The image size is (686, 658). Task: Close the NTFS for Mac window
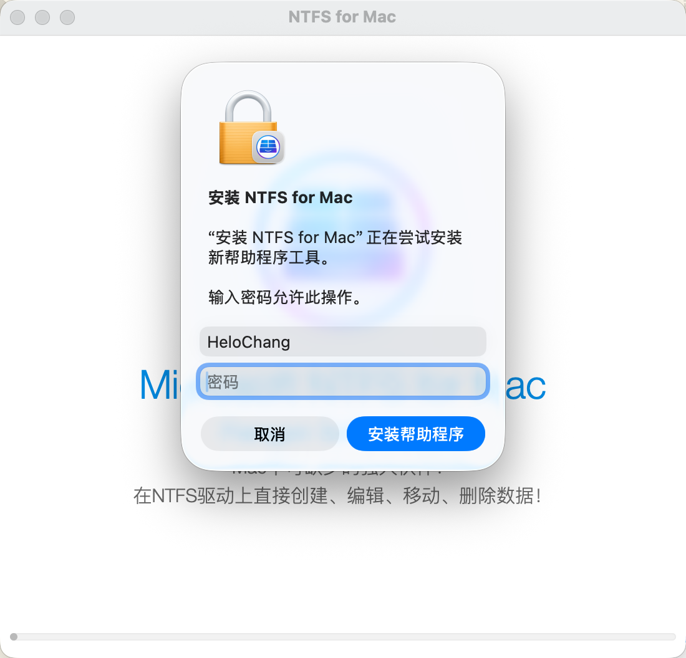pyautogui.click(x=17, y=17)
